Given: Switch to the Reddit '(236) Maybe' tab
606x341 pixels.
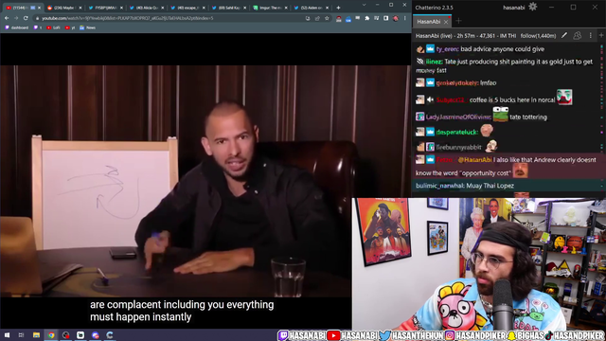Looking at the screenshot, I should [64, 8].
